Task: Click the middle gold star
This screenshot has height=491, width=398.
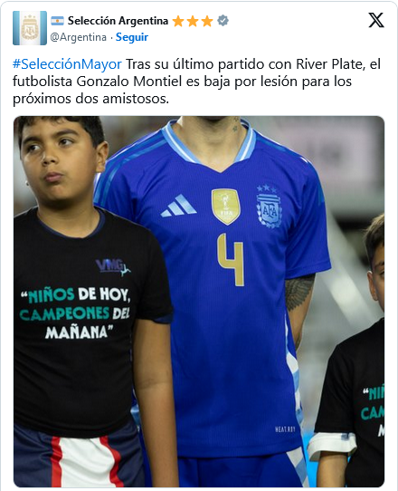Action: [x=193, y=21]
